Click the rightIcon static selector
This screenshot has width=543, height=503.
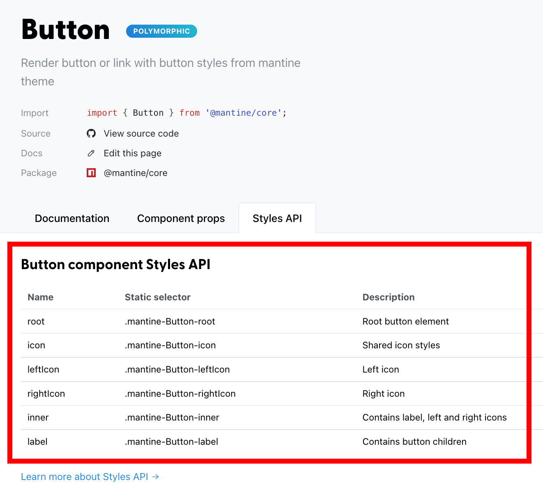click(x=180, y=393)
